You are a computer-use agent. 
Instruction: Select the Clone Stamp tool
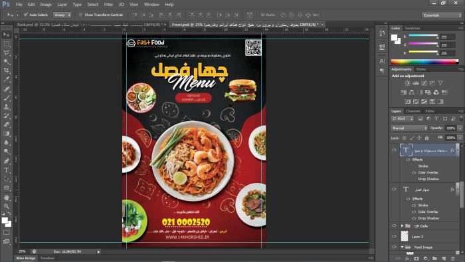click(x=6, y=107)
